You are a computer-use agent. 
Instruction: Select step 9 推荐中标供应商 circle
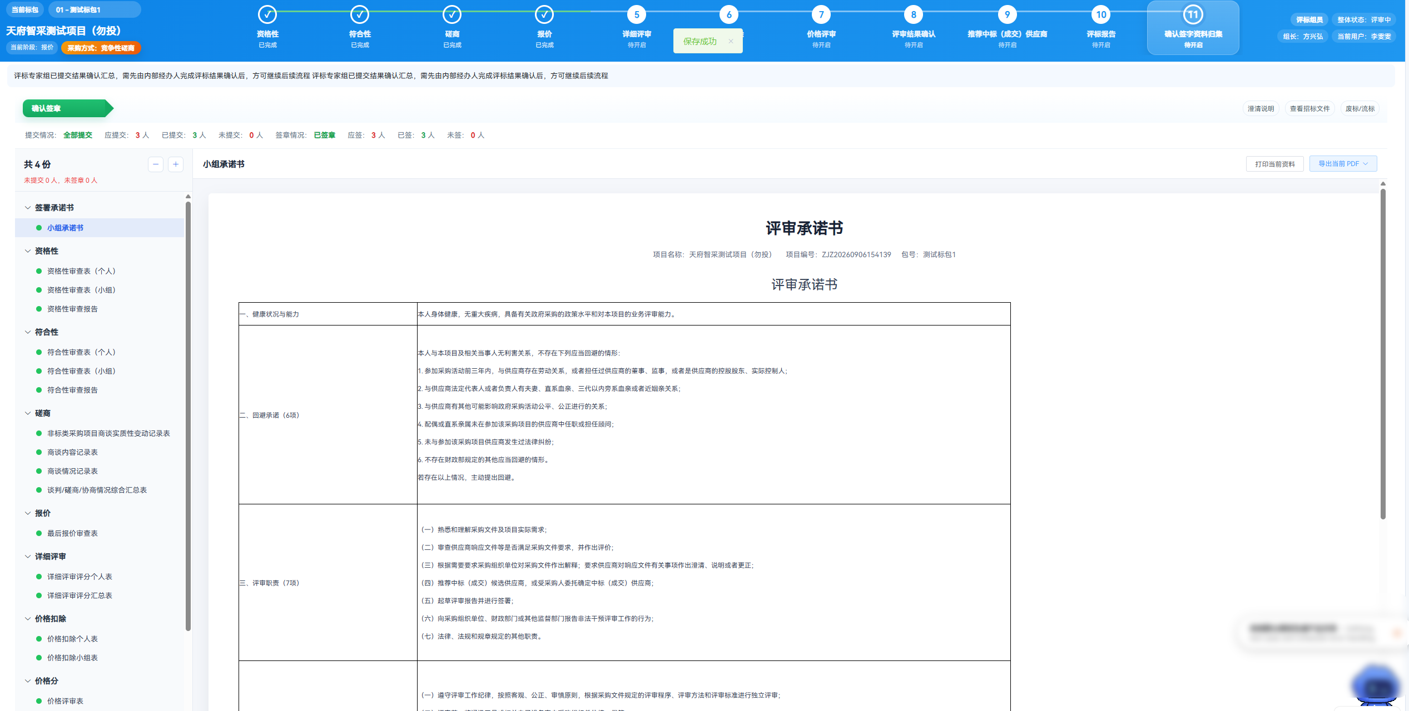1007,14
